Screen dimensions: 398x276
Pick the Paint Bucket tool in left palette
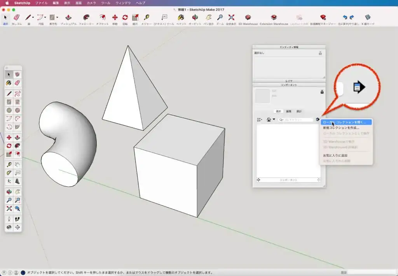tap(9, 83)
